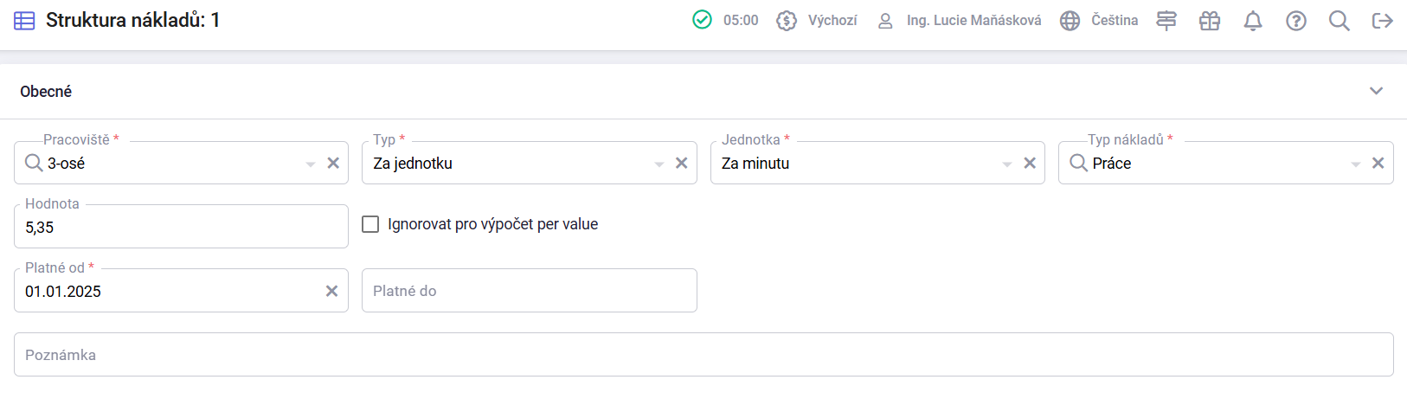Open the help question mark icon

(1295, 21)
